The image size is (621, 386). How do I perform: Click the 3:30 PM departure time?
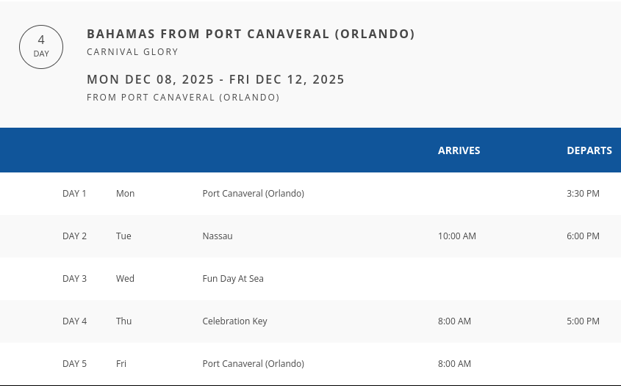[x=583, y=194]
